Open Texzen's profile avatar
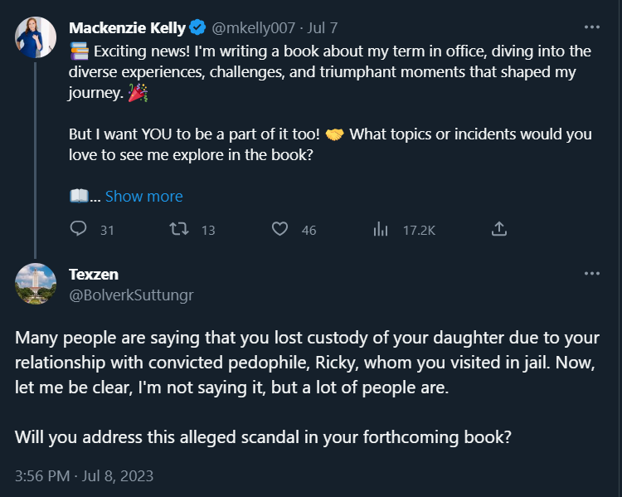The image size is (622, 497). point(36,284)
